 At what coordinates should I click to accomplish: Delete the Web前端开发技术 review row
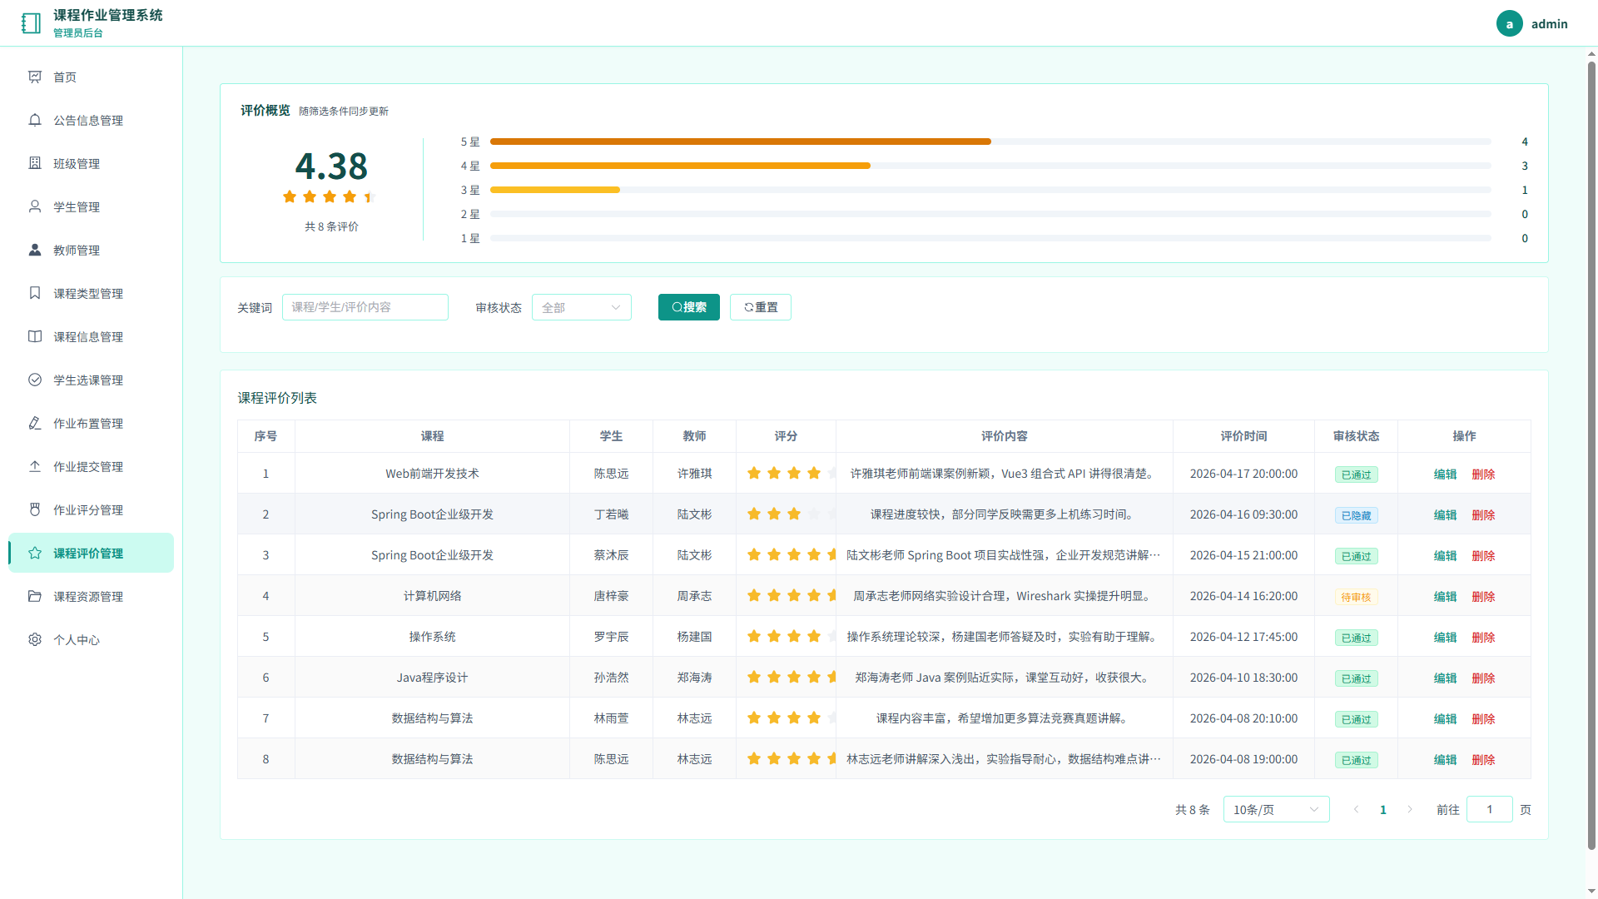coord(1483,474)
